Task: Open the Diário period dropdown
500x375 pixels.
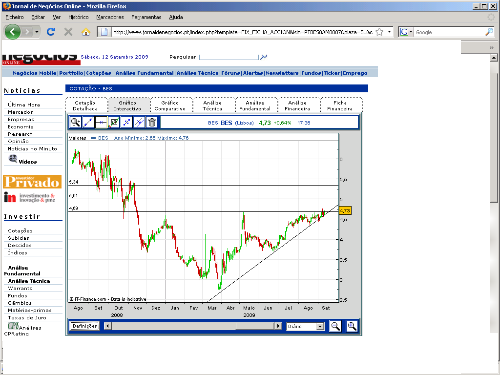Action: pos(320,326)
